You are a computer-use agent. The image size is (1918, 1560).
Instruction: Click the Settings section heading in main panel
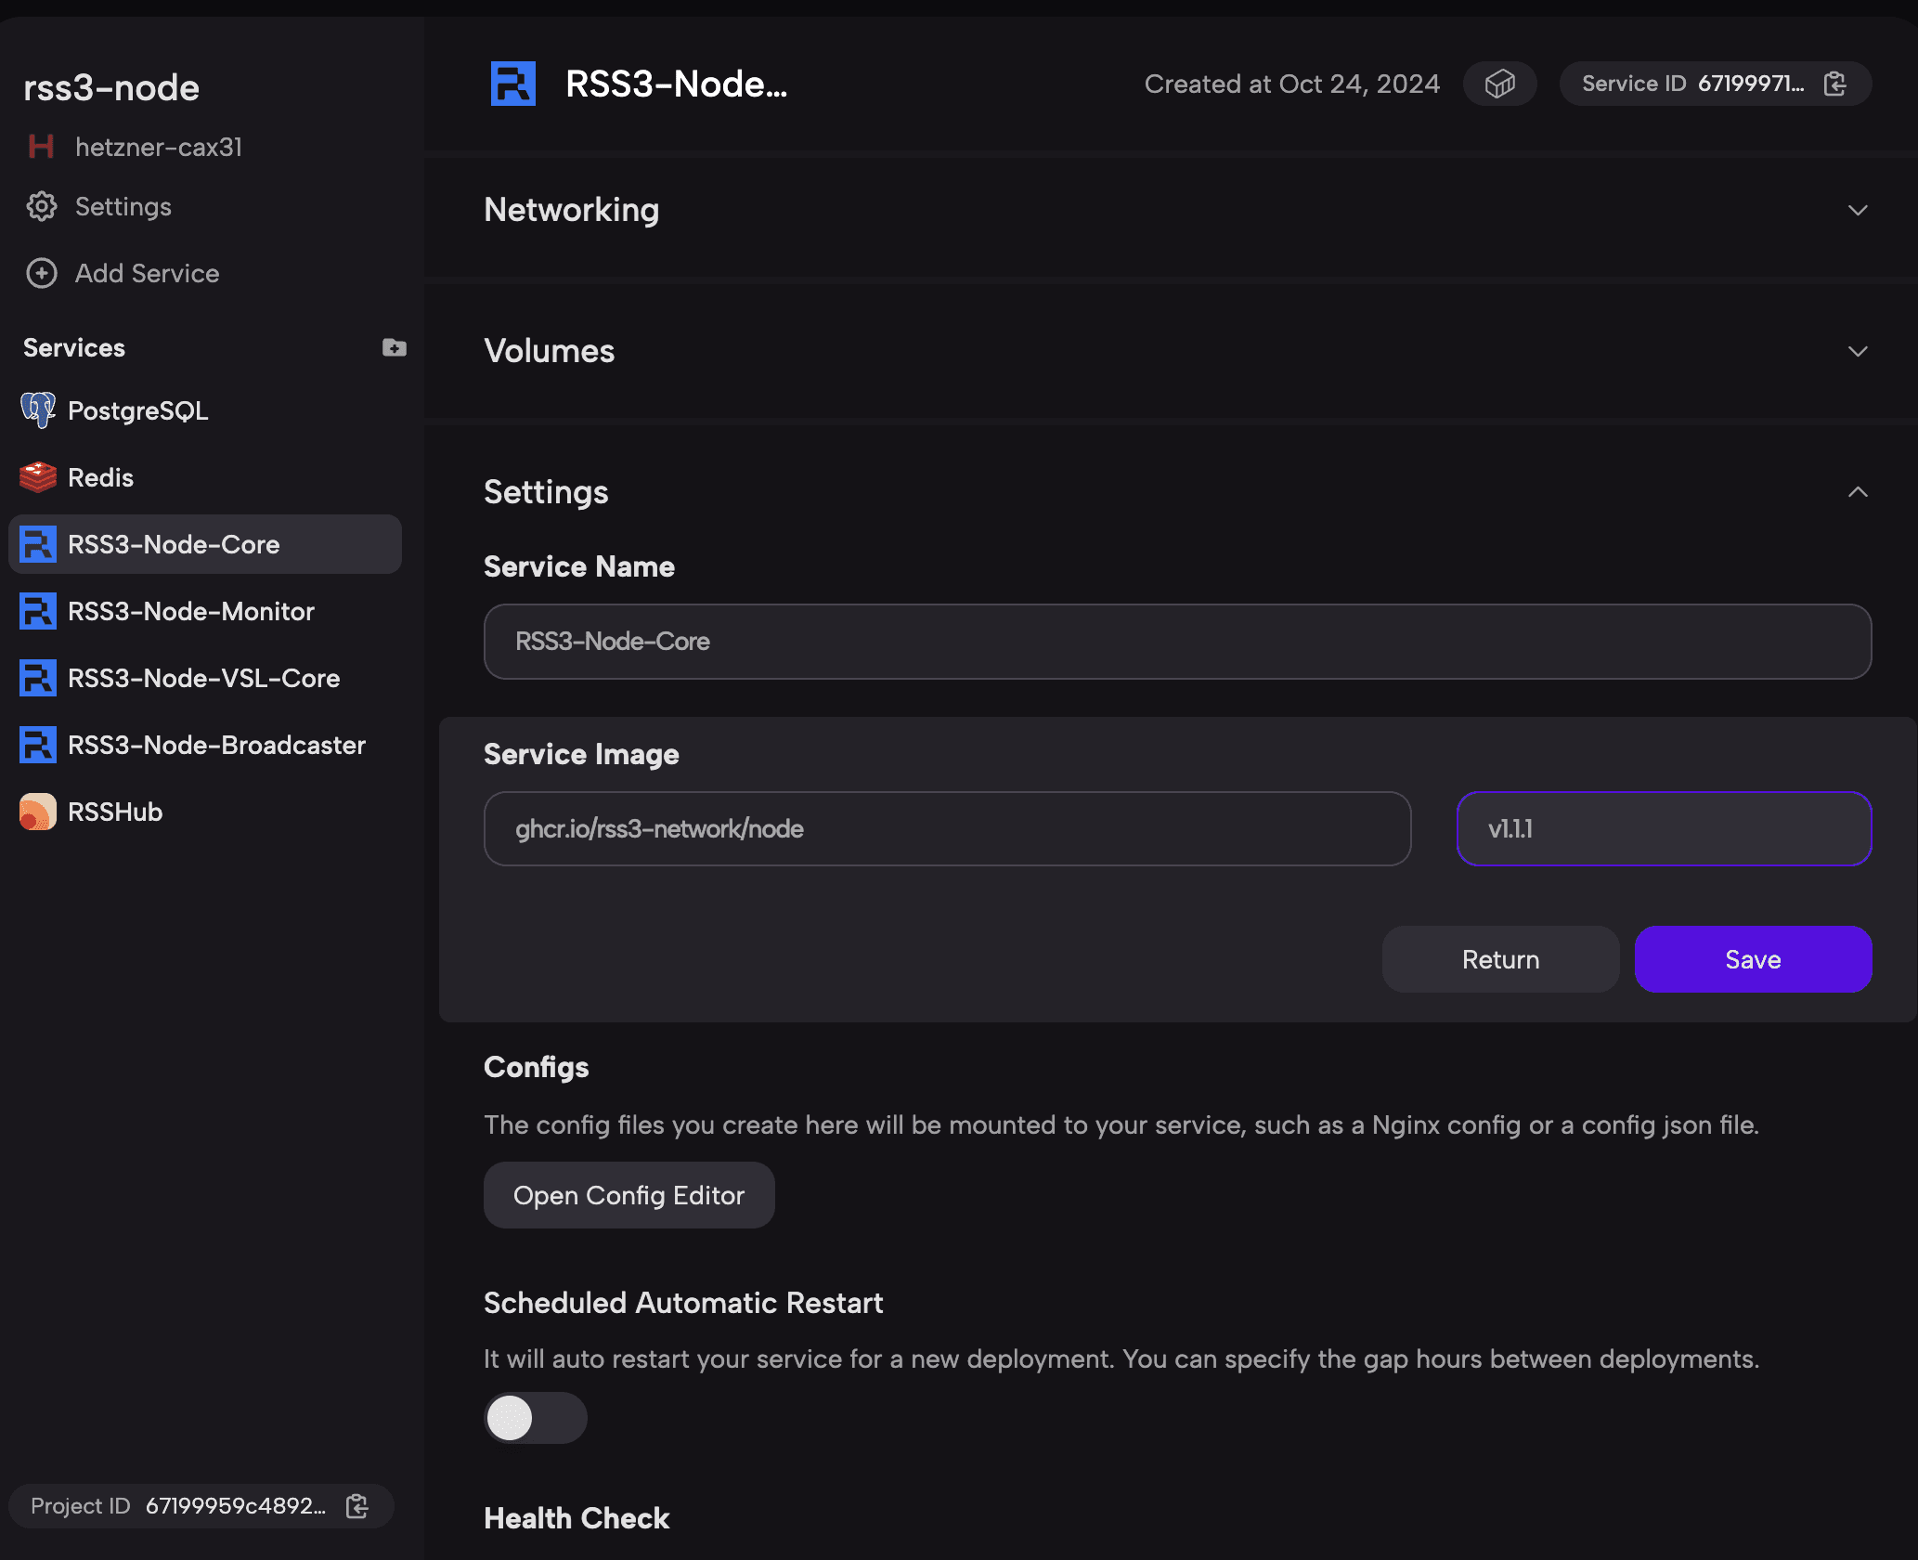point(546,492)
